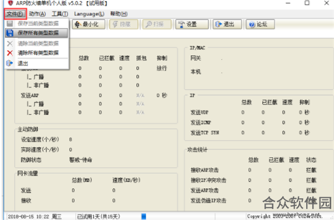The image size is (334, 220).
Task: Click the 发送ARP row label
Action: click(x=30, y=95)
